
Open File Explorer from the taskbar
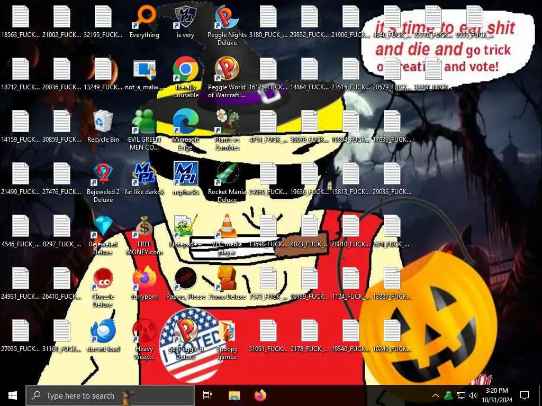click(234, 395)
